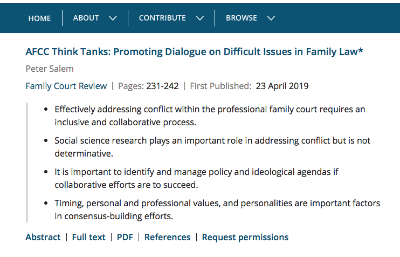400x257 pixels.
Task: Download the article PDF
Action: 125,237
